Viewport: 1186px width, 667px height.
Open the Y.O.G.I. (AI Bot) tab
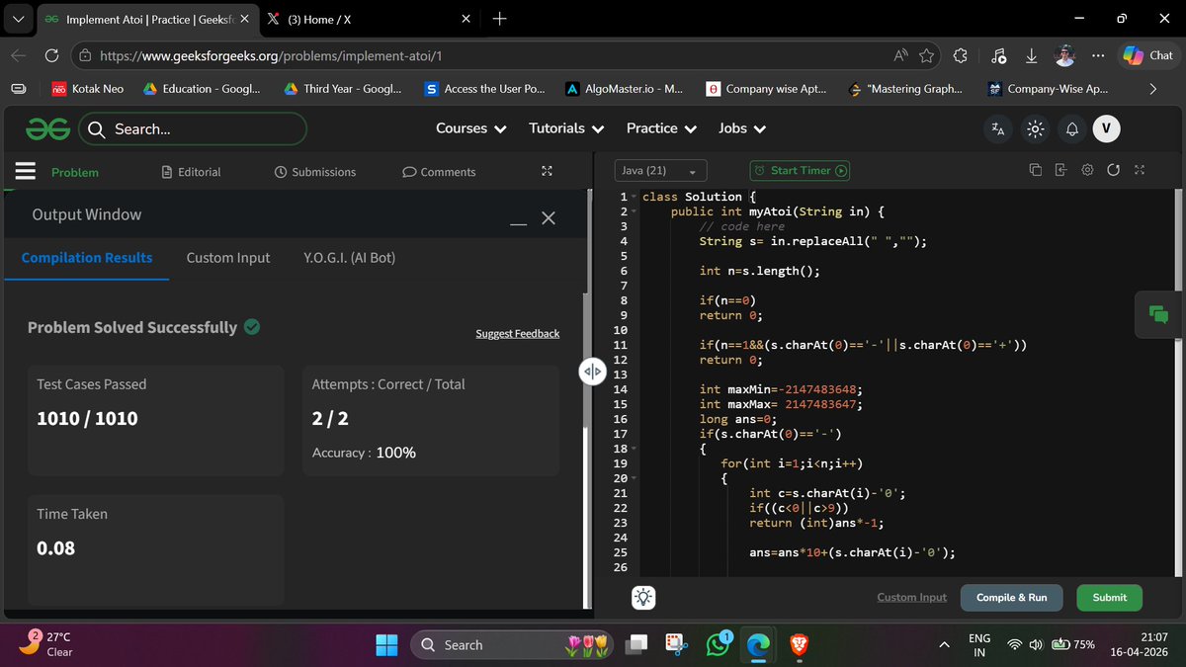point(350,258)
